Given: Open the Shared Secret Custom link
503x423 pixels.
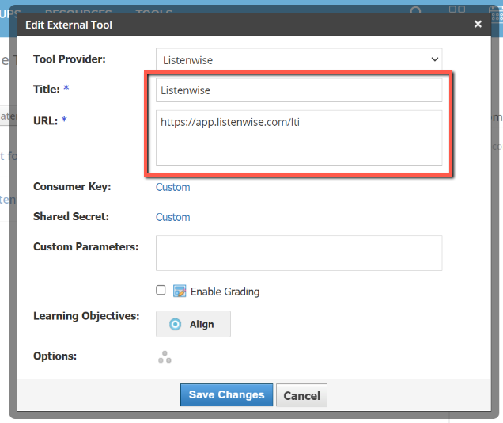Looking at the screenshot, I should (x=173, y=217).
